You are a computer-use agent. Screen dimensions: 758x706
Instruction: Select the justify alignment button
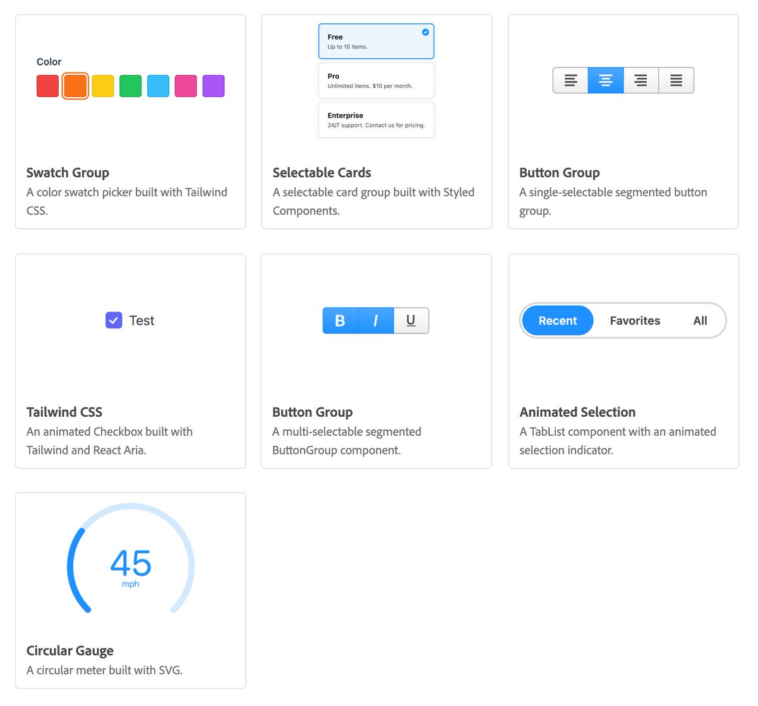tap(677, 80)
